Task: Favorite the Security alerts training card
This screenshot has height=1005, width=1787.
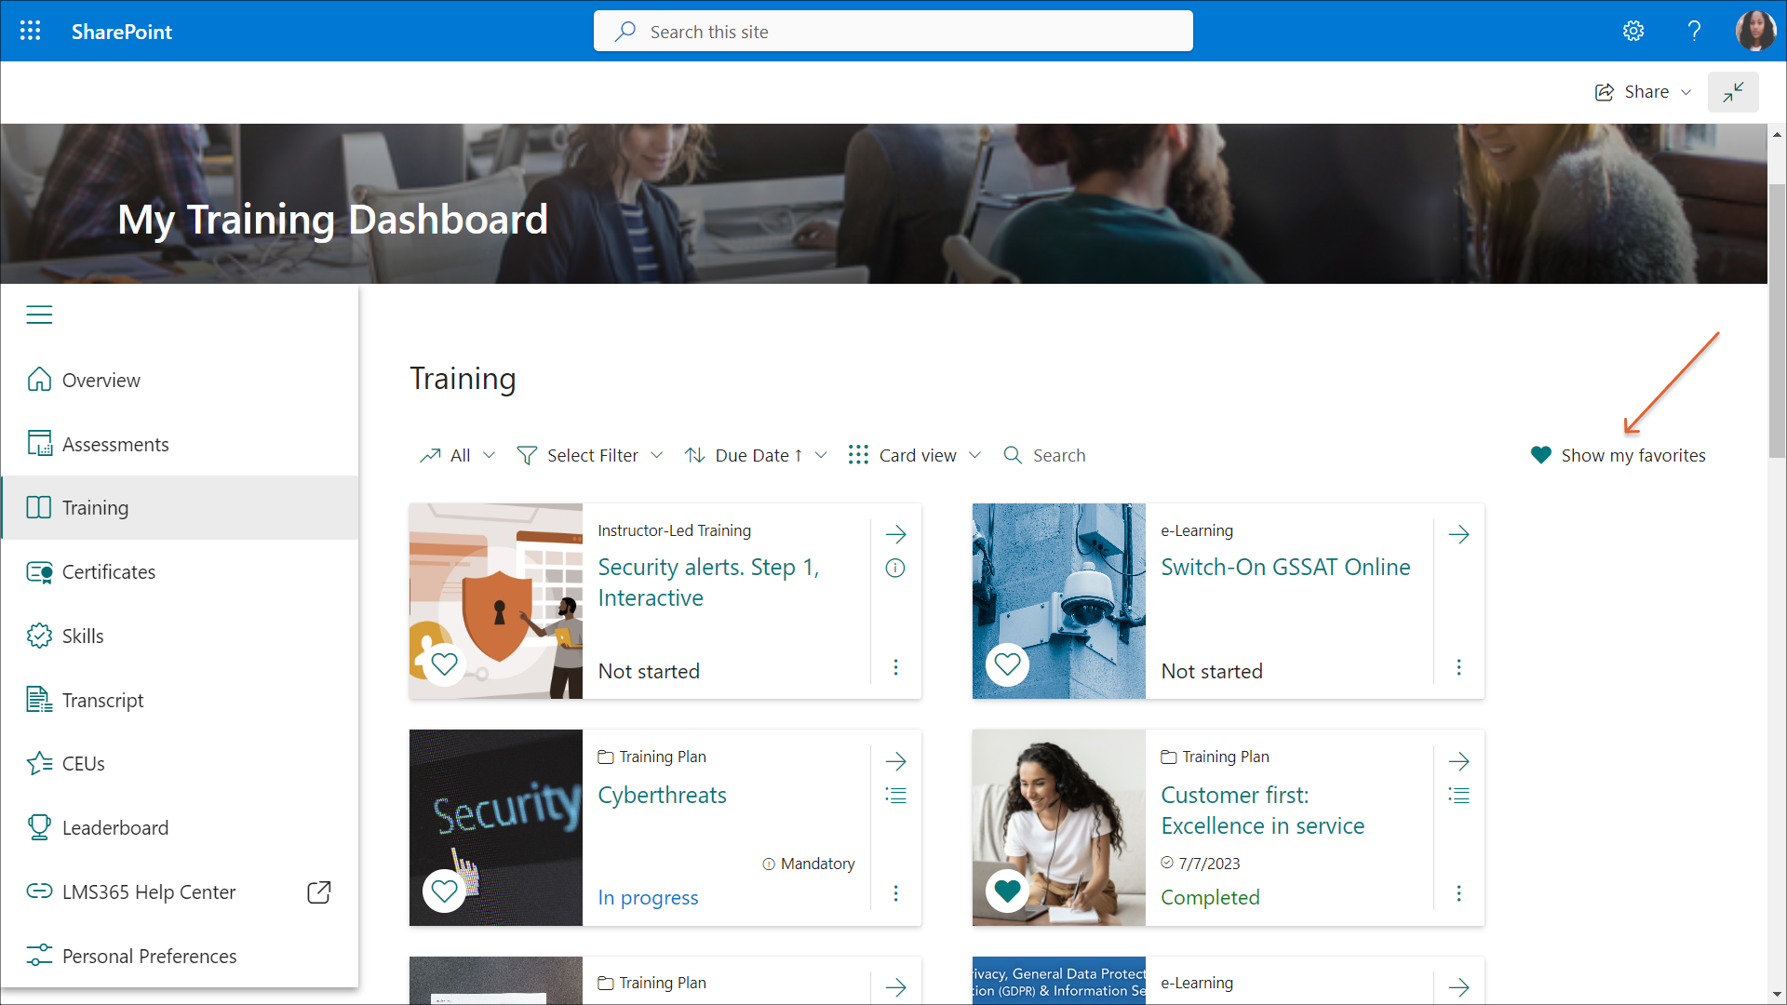Action: pos(445,664)
